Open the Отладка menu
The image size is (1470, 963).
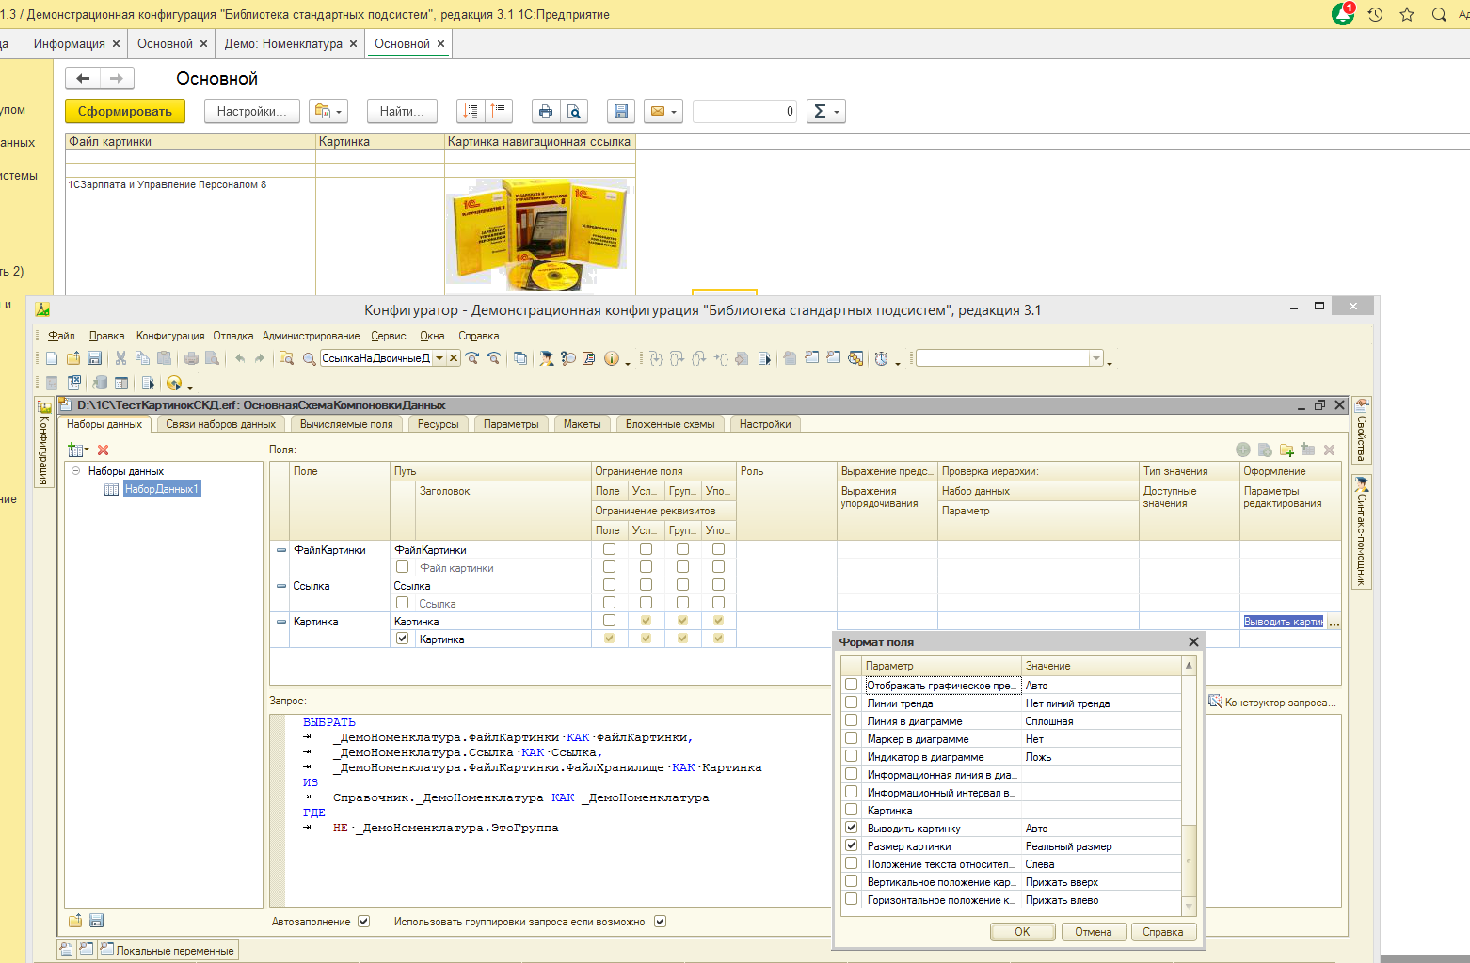click(x=233, y=336)
